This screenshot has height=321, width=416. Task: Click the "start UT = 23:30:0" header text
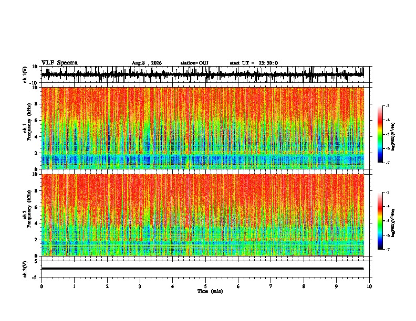254,63
